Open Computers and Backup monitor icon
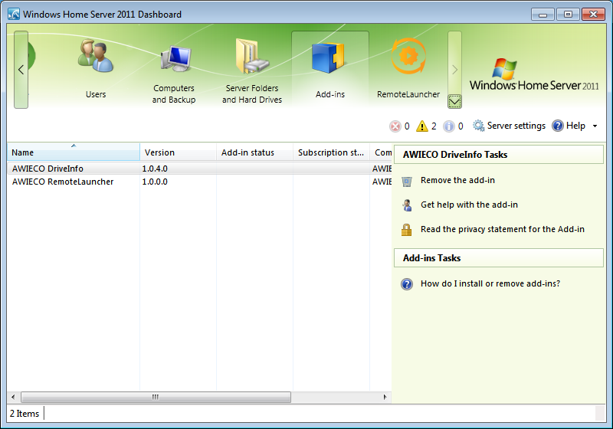This screenshot has width=613, height=429. pos(175,58)
